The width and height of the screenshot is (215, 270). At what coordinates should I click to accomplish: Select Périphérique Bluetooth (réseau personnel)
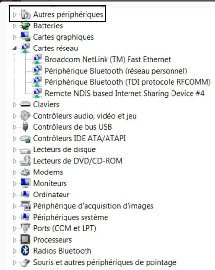(x=116, y=71)
